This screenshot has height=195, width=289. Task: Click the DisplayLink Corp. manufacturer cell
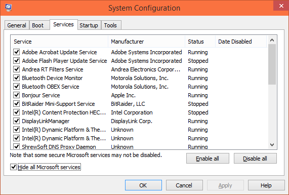(x=132, y=121)
